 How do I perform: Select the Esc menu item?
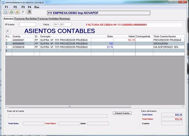[x=37, y=7]
